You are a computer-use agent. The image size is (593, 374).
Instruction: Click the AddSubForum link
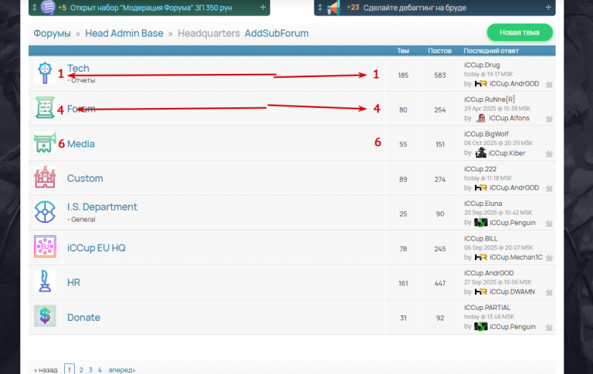[x=276, y=33]
